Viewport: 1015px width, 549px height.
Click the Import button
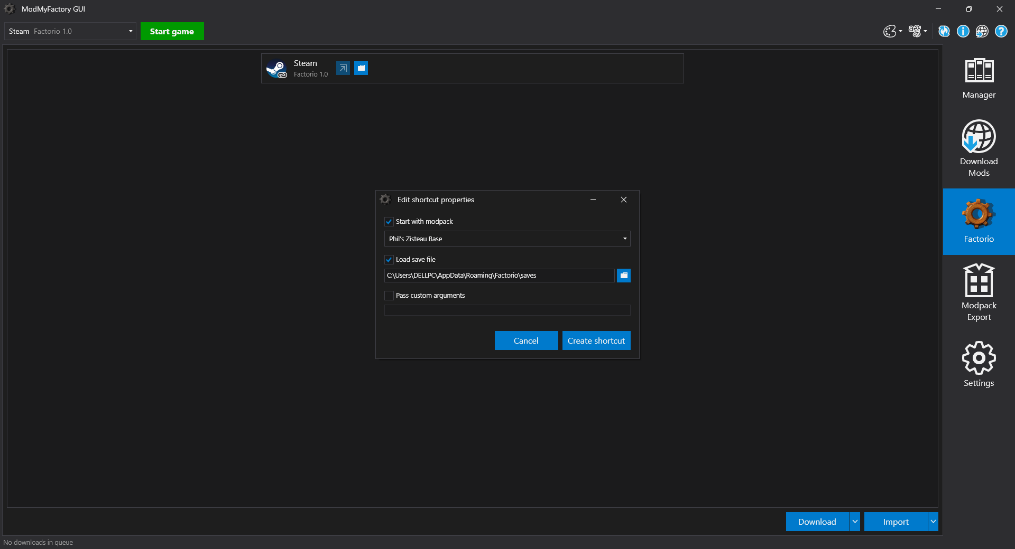coord(896,522)
